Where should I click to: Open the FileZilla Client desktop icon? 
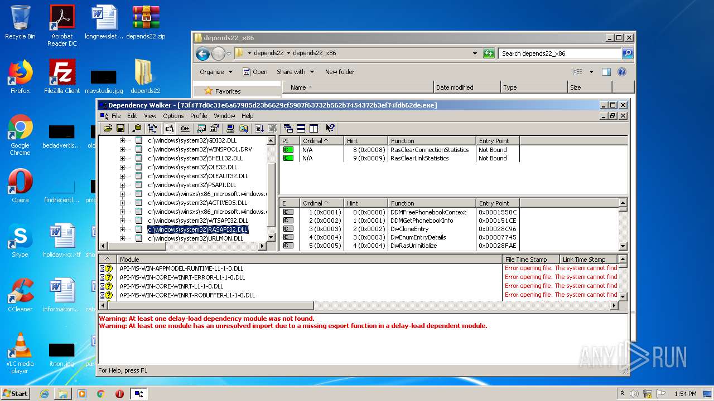[x=62, y=77]
